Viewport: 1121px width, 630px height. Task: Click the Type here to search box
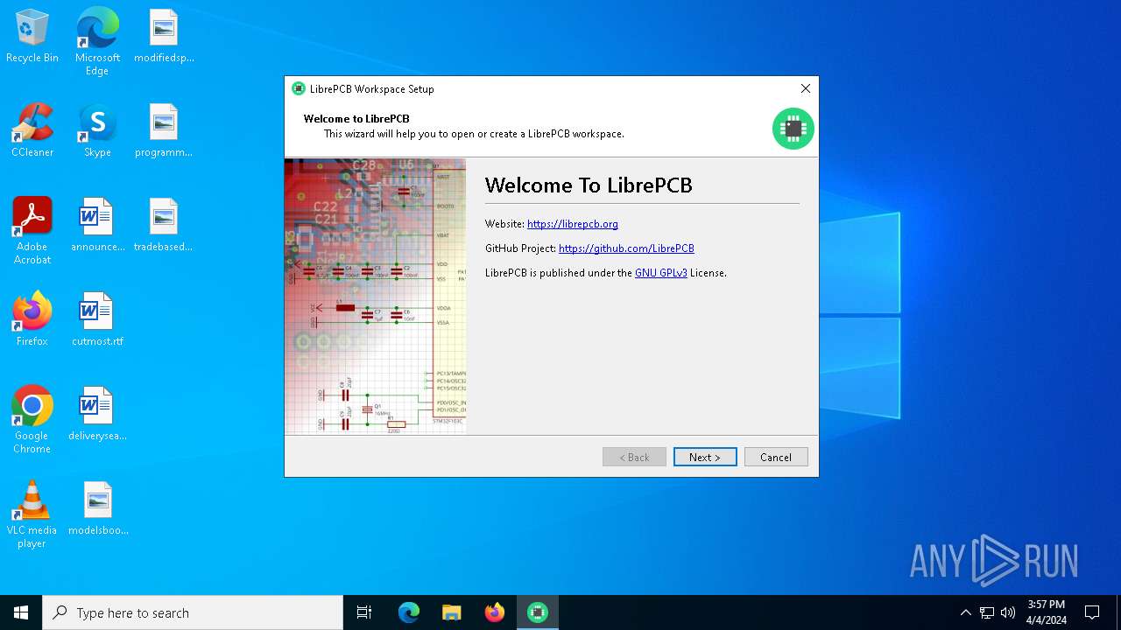pyautogui.click(x=193, y=612)
